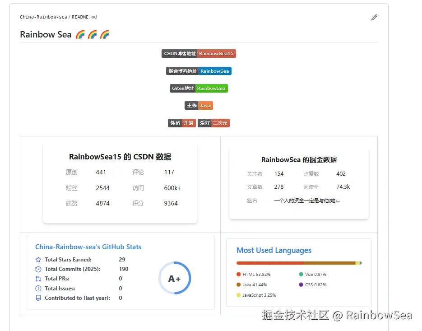The width and height of the screenshot is (422, 331).
Task: Click the 阅读量 value 74.3k
Action: coord(343,187)
